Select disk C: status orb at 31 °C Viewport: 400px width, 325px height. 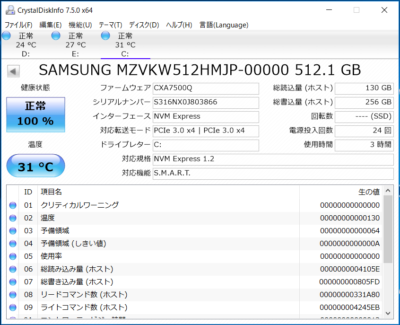[x=105, y=36]
